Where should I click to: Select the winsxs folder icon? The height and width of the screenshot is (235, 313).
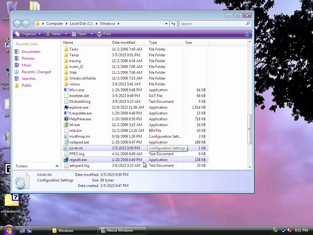(66, 84)
